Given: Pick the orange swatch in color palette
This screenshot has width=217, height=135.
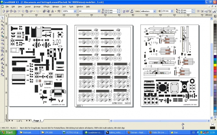Looking at the screenshot, I should 215,77.
